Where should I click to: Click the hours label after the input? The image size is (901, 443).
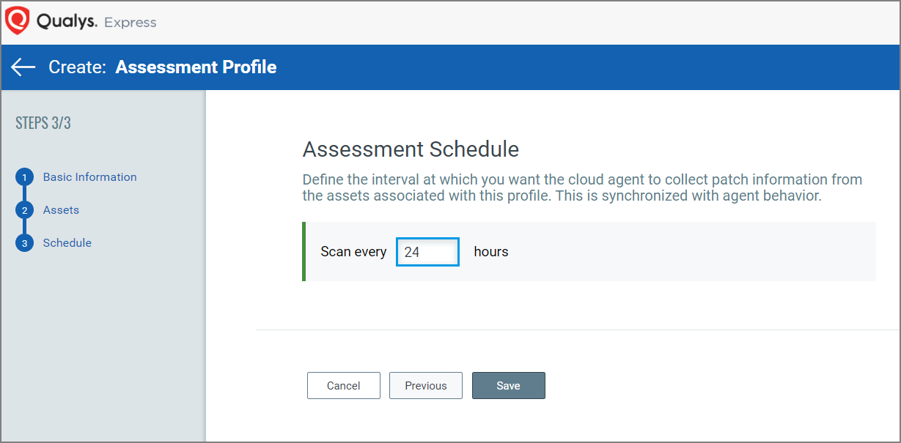click(x=490, y=251)
